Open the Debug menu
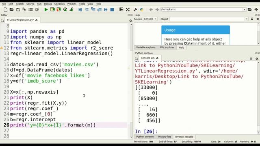 [48, 4]
